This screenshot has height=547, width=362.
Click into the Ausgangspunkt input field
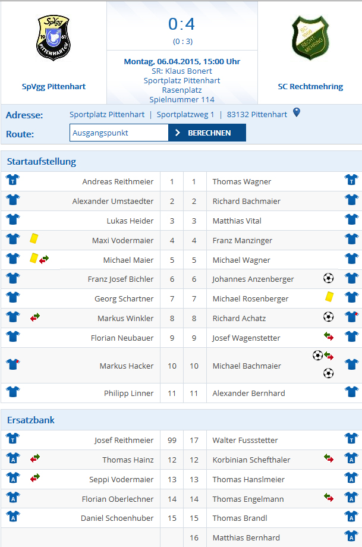[x=119, y=133]
